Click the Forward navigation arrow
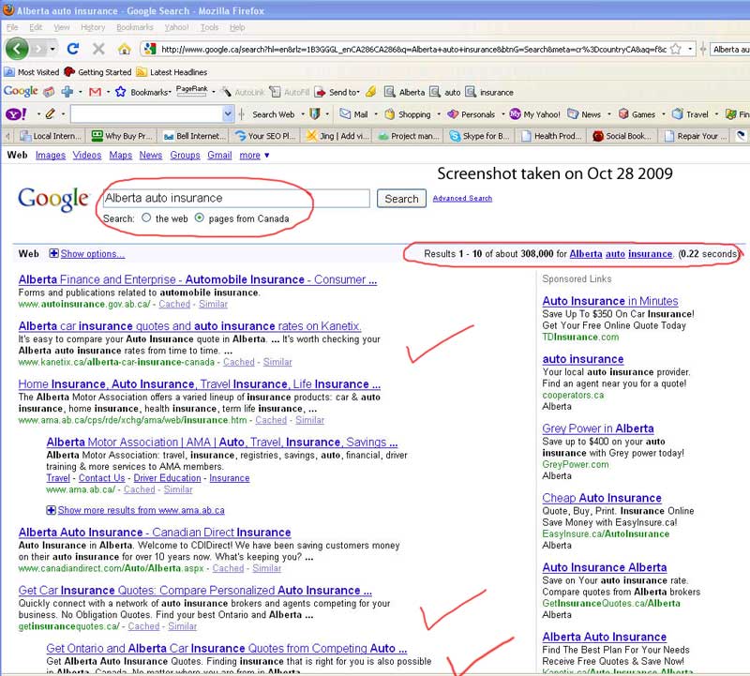The image size is (750, 676). pos(38,49)
